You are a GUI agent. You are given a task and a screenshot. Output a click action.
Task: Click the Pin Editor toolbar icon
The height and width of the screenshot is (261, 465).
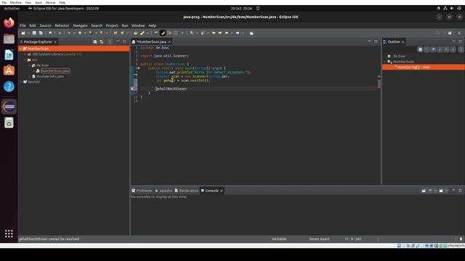point(251,33)
